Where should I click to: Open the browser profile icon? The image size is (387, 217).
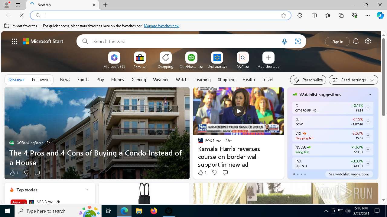[x=6, y=5]
